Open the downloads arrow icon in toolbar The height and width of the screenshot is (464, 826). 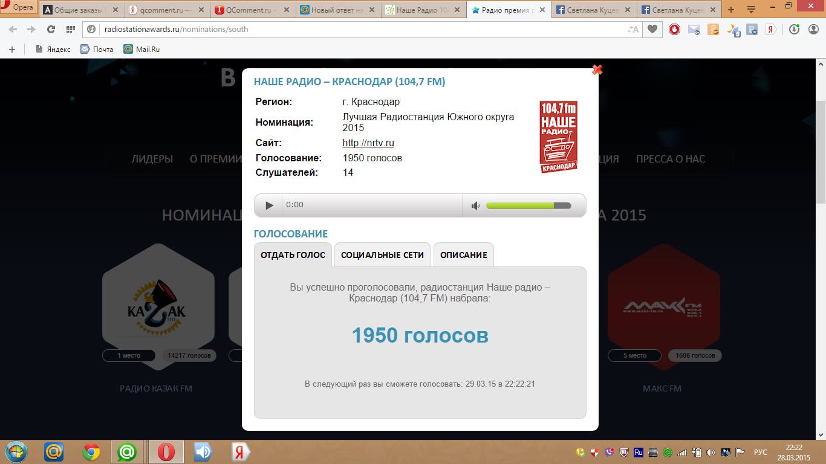point(794,29)
